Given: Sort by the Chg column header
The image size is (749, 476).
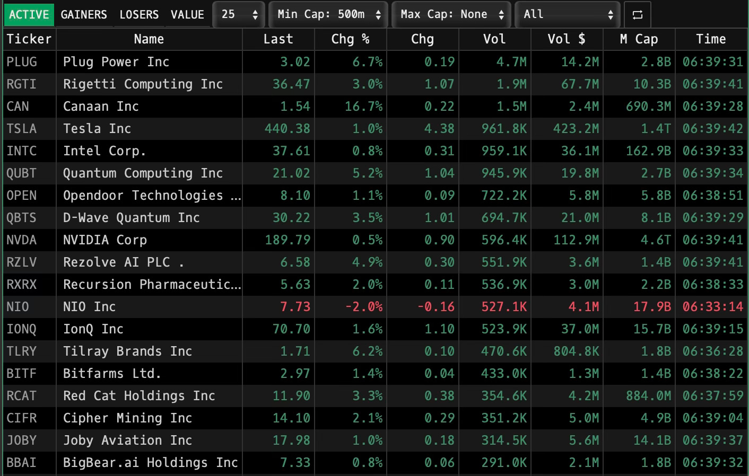Looking at the screenshot, I should 423,39.
